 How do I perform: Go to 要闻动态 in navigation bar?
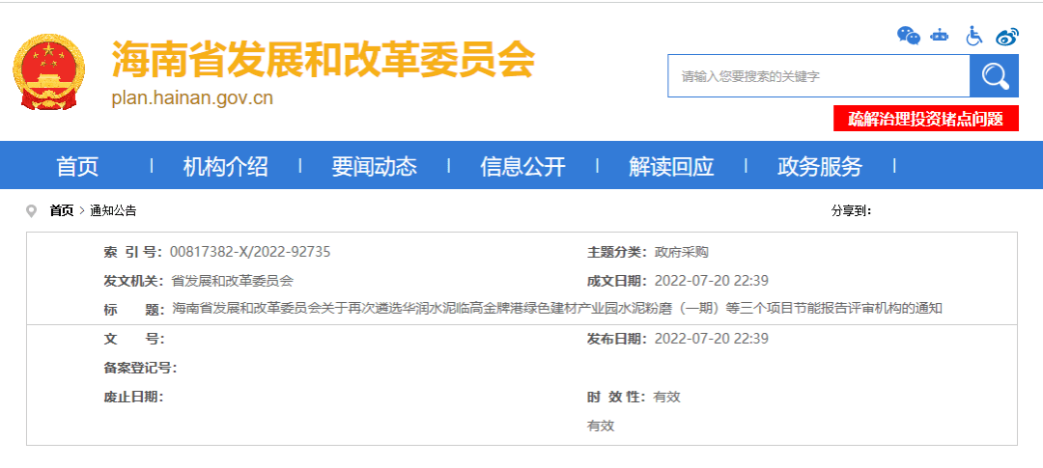374,166
